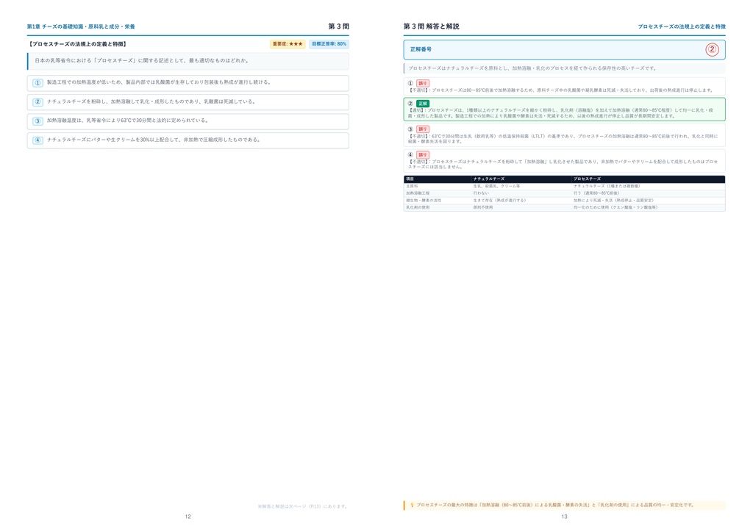Image resolution: width=753 pixels, height=532 pixels.
Task: Select the answer text starting with 製造工程での加熱温度が低いため
Action: coord(160,82)
